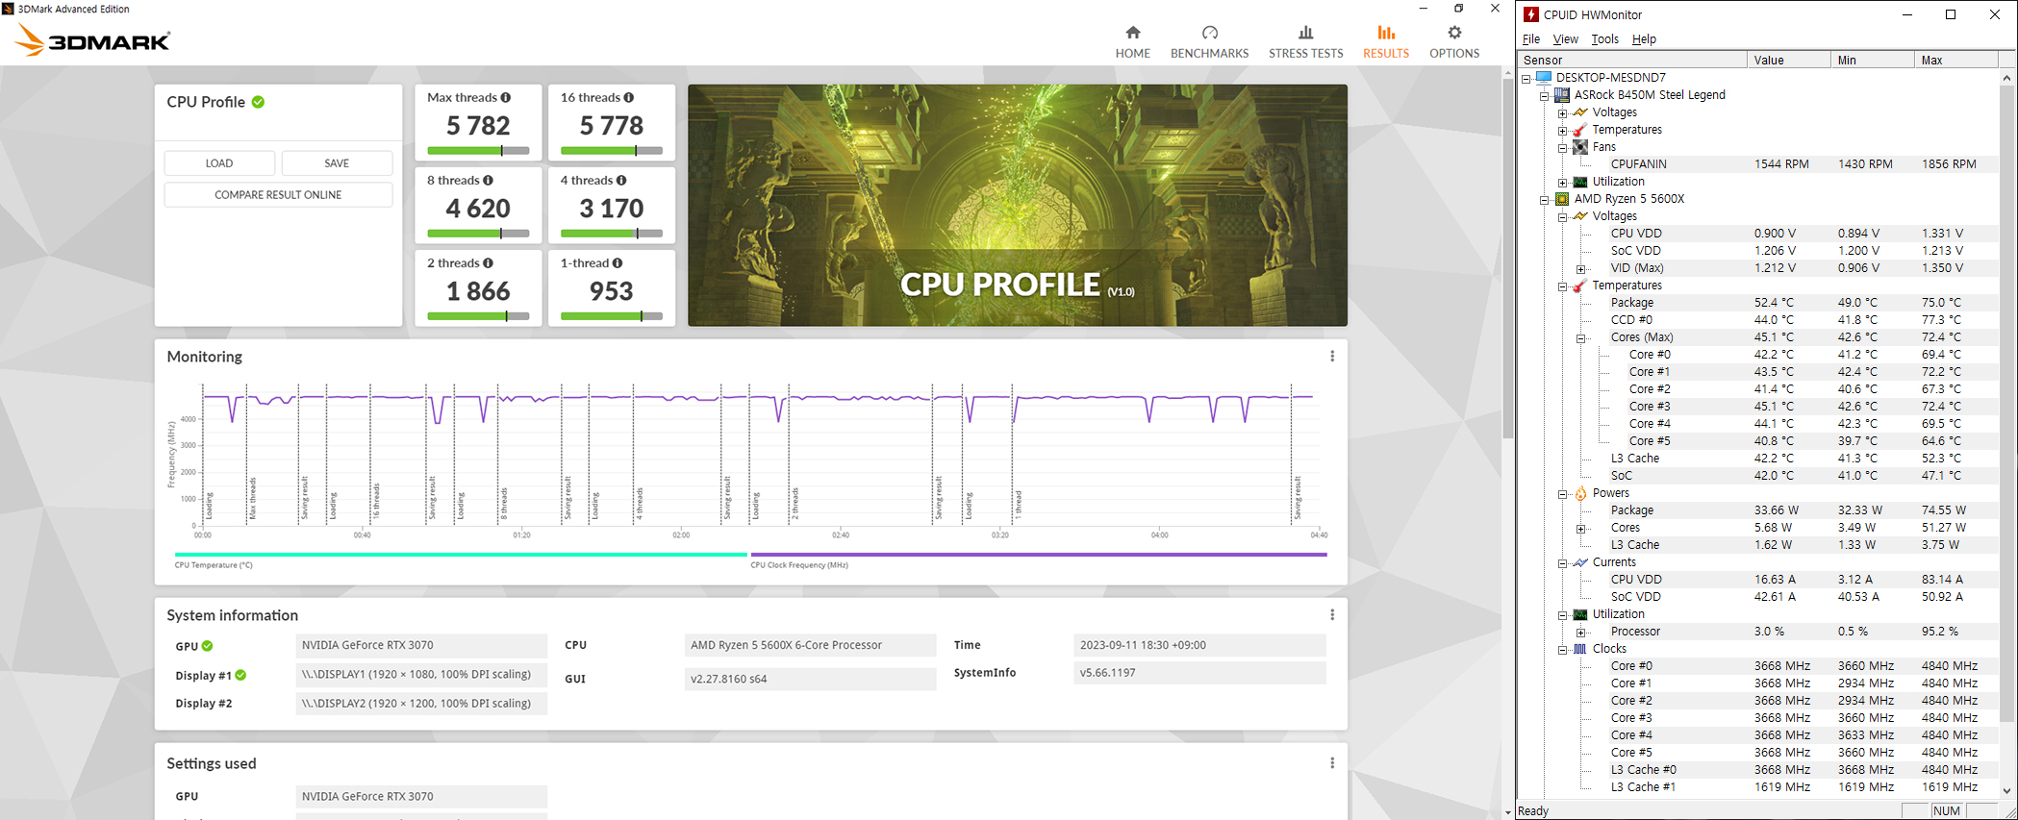Toggle CPU Clock Frequency legend line
The width and height of the screenshot is (2018, 820).
pyautogui.click(x=1038, y=555)
